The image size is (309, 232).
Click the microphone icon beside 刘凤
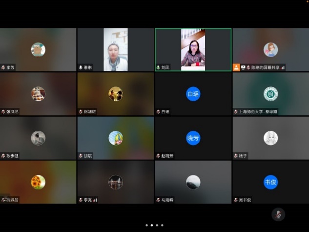tap(158, 67)
